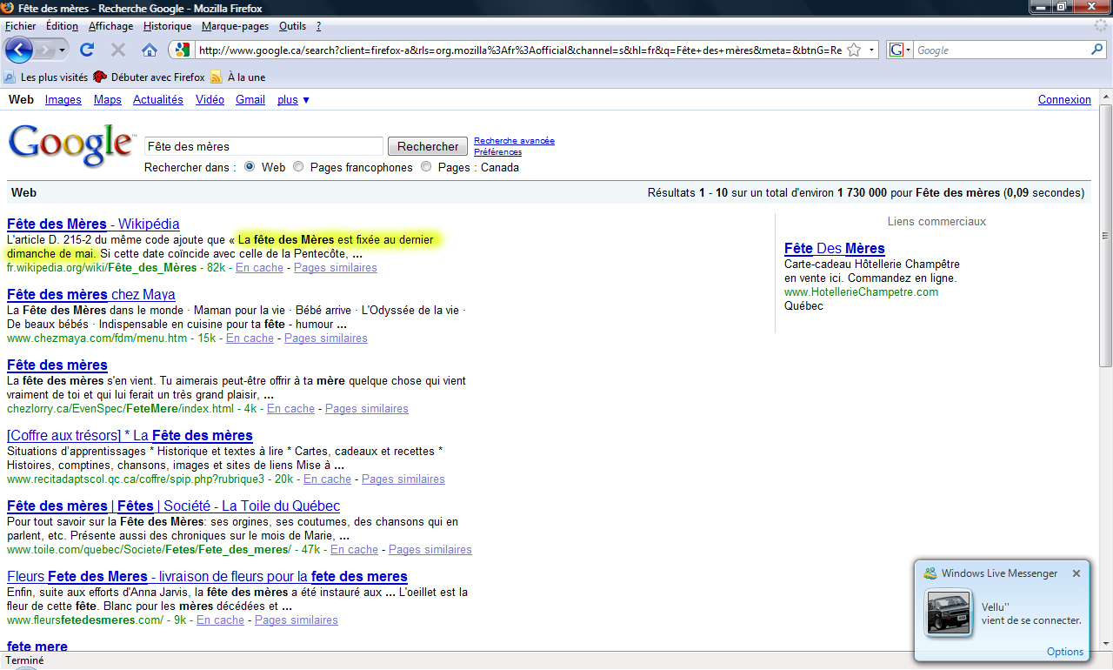This screenshot has height=670, width=1113.
Task: Go to the Home page icon
Action: [150, 50]
